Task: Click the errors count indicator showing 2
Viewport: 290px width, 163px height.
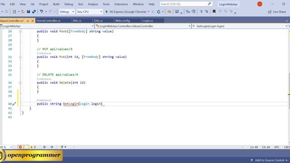Action: click(23, 147)
